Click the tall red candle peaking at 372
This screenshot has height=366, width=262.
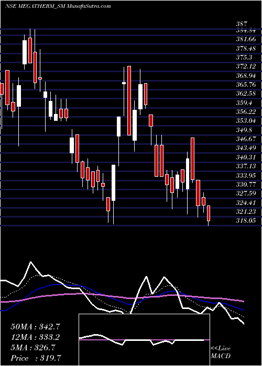129,100
